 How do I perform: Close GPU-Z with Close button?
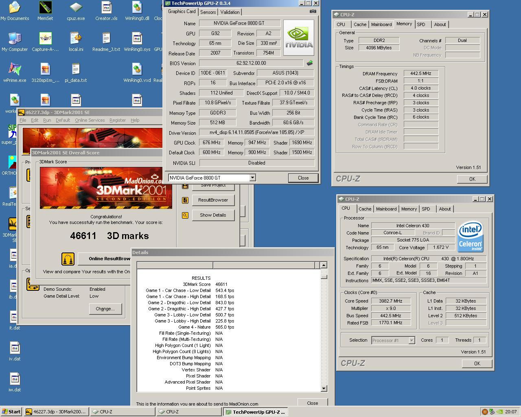pyautogui.click(x=303, y=178)
